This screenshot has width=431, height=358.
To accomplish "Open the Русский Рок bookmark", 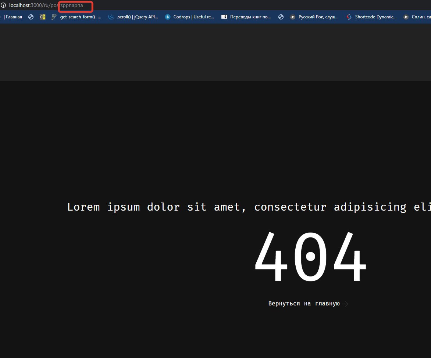I will pyautogui.click(x=314, y=17).
